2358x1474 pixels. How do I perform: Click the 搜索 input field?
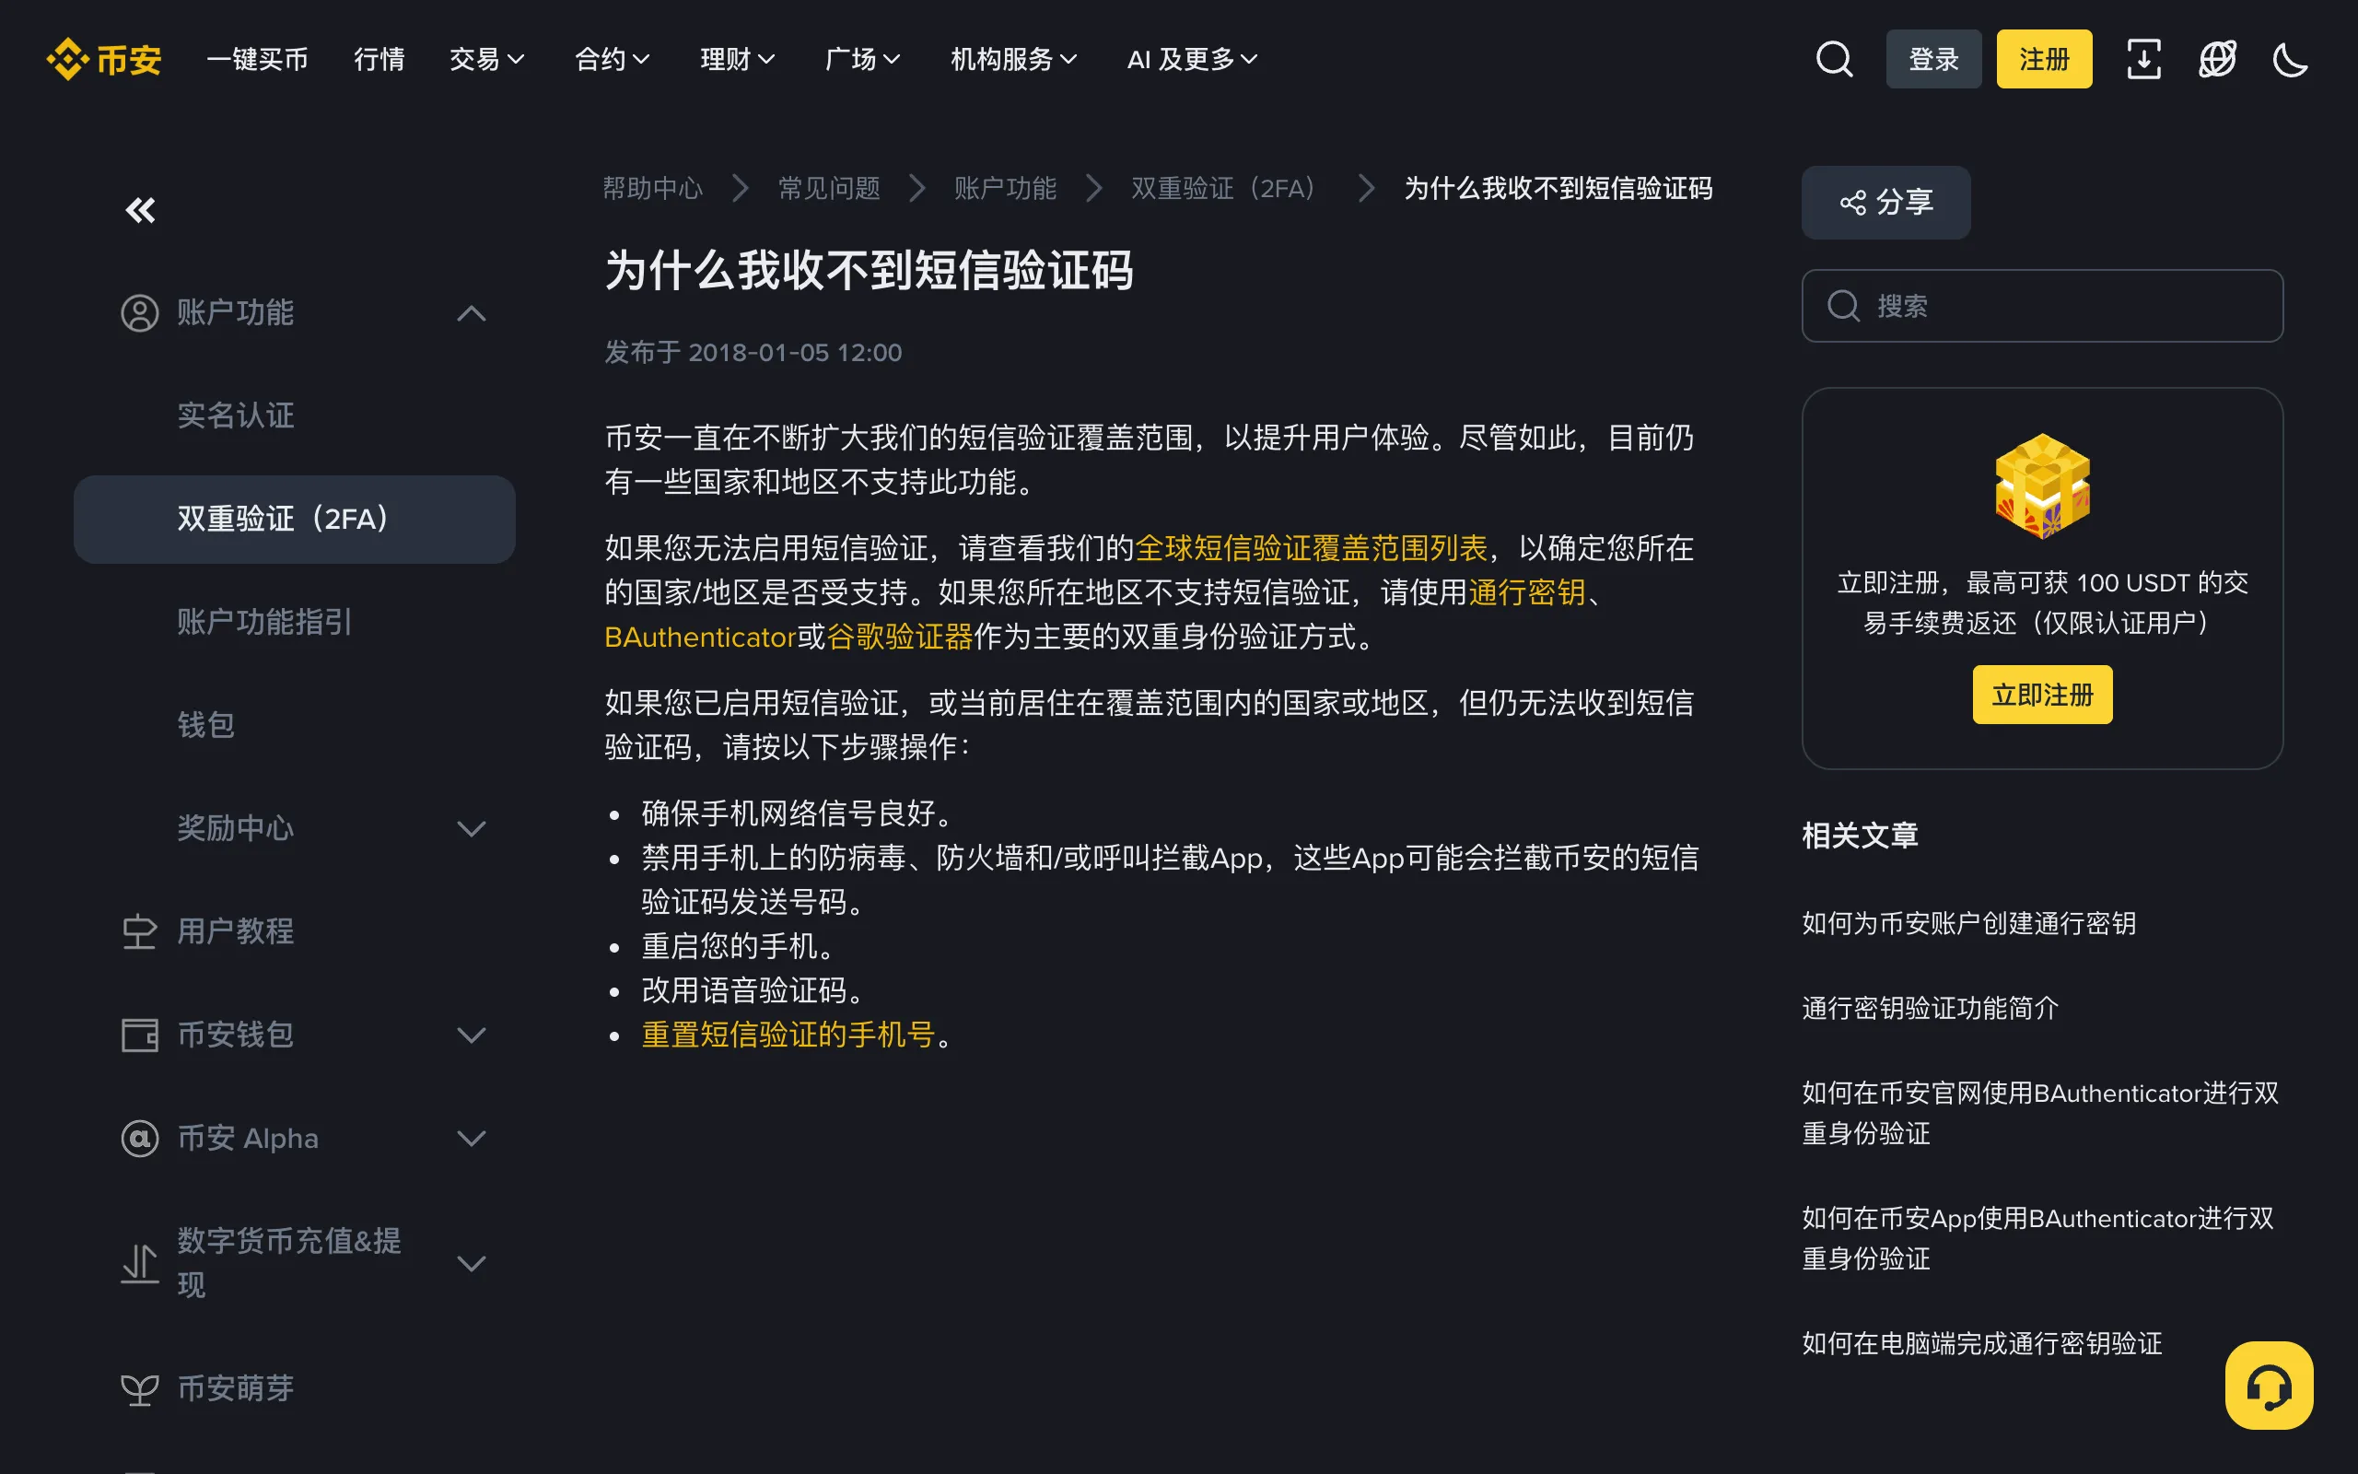(x=2042, y=306)
